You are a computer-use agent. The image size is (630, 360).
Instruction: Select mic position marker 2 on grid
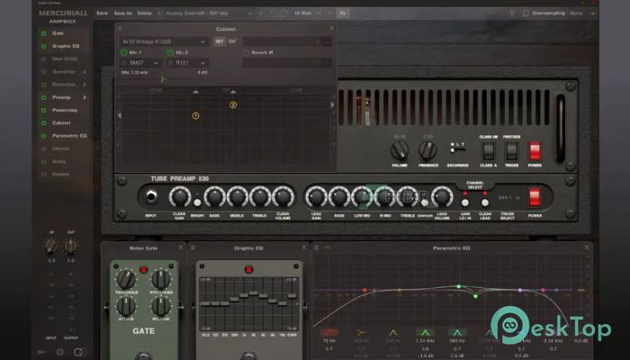coord(233,105)
